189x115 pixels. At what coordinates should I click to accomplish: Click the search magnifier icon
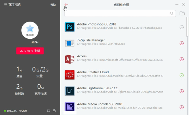click(x=172, y=13)
